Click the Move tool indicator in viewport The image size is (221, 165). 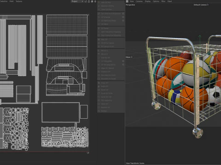tap(129, 57)
